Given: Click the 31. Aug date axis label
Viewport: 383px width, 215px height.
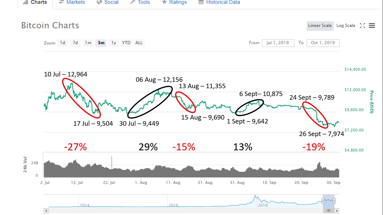Looking at the screenshot, I should click(x=237, y=183).
